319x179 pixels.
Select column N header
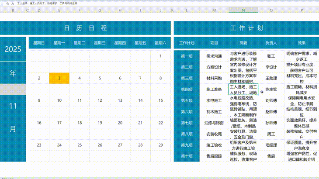tap(243, 10)
